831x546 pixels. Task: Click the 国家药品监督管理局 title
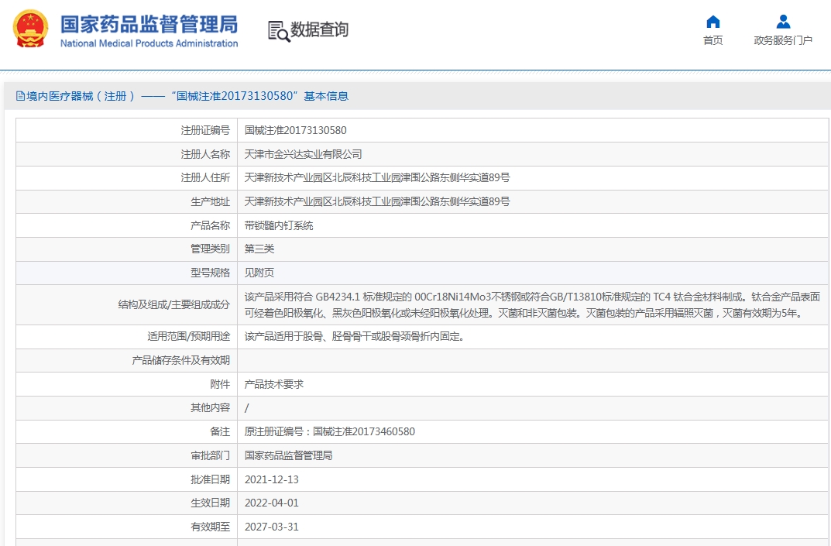click(x=149, y=24)
